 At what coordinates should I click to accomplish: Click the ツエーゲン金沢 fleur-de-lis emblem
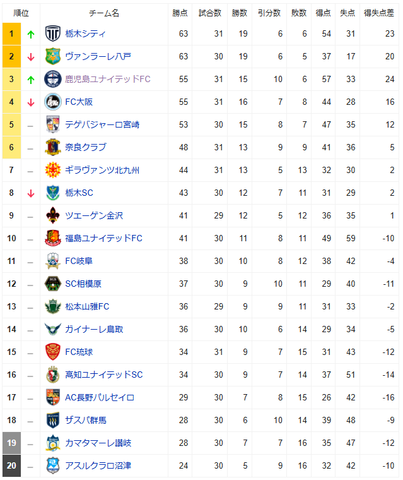53,216
